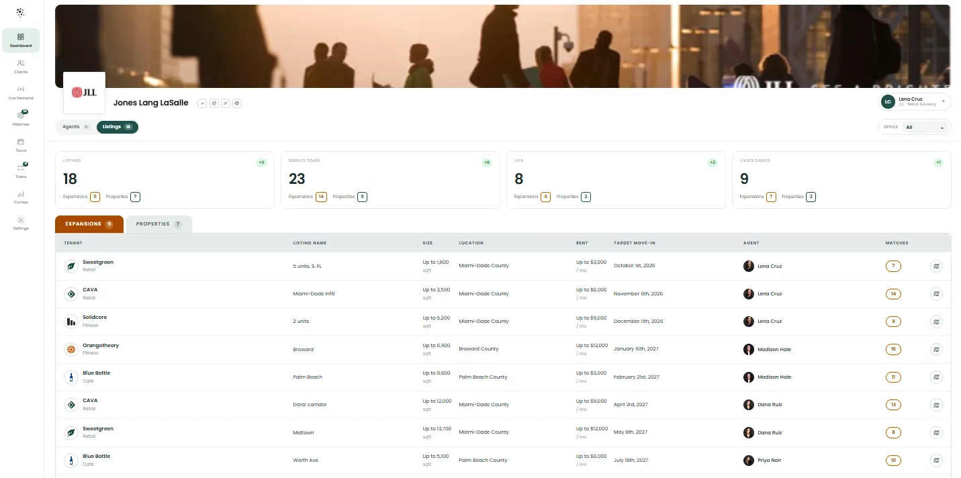Open the company Instagram icon

tap(214, 103)
